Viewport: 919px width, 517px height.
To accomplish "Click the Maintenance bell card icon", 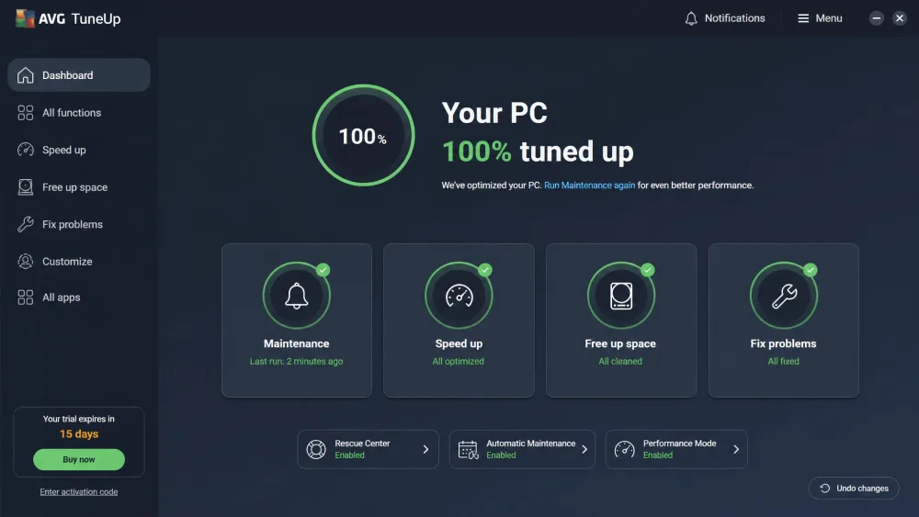I will pyautogui.click(x=297, y=296).
